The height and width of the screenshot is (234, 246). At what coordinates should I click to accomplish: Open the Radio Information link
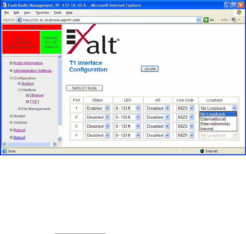(28, 63)
